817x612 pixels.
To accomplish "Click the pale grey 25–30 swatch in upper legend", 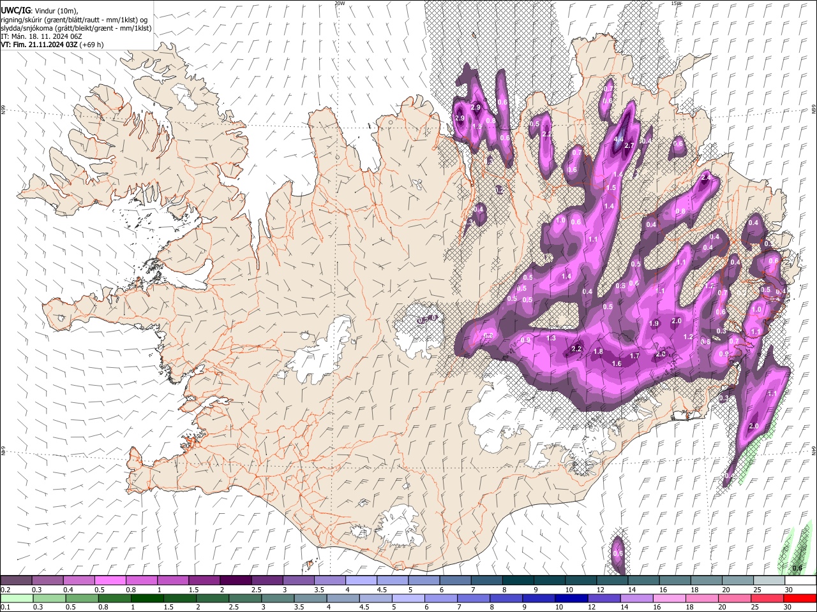I will [x=768, y=580].
